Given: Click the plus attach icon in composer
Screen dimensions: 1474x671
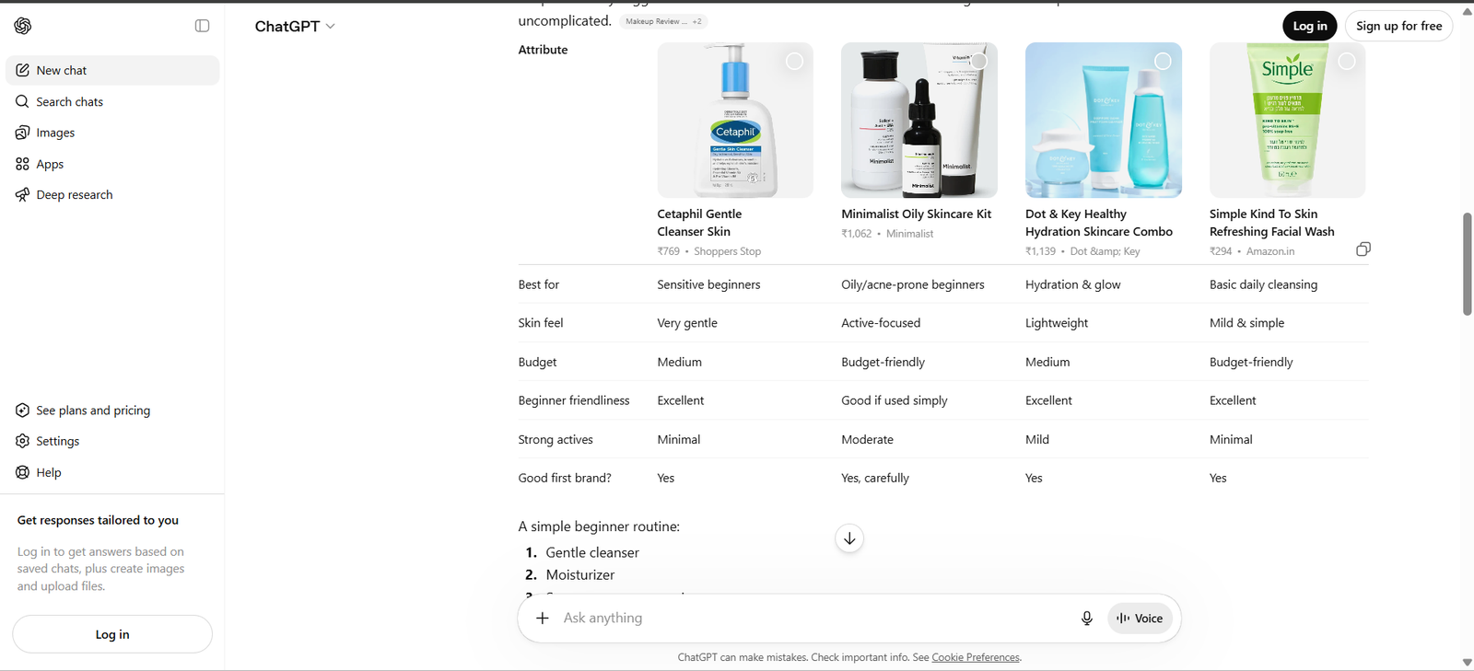Looking at the screenshot, I should click(543, 619).
